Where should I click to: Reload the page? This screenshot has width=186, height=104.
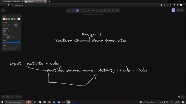click(x=8, y=5)
